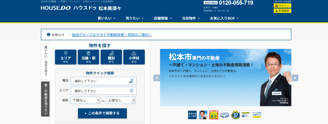Go to previous slide with left arrow

(x=157, y=78)
